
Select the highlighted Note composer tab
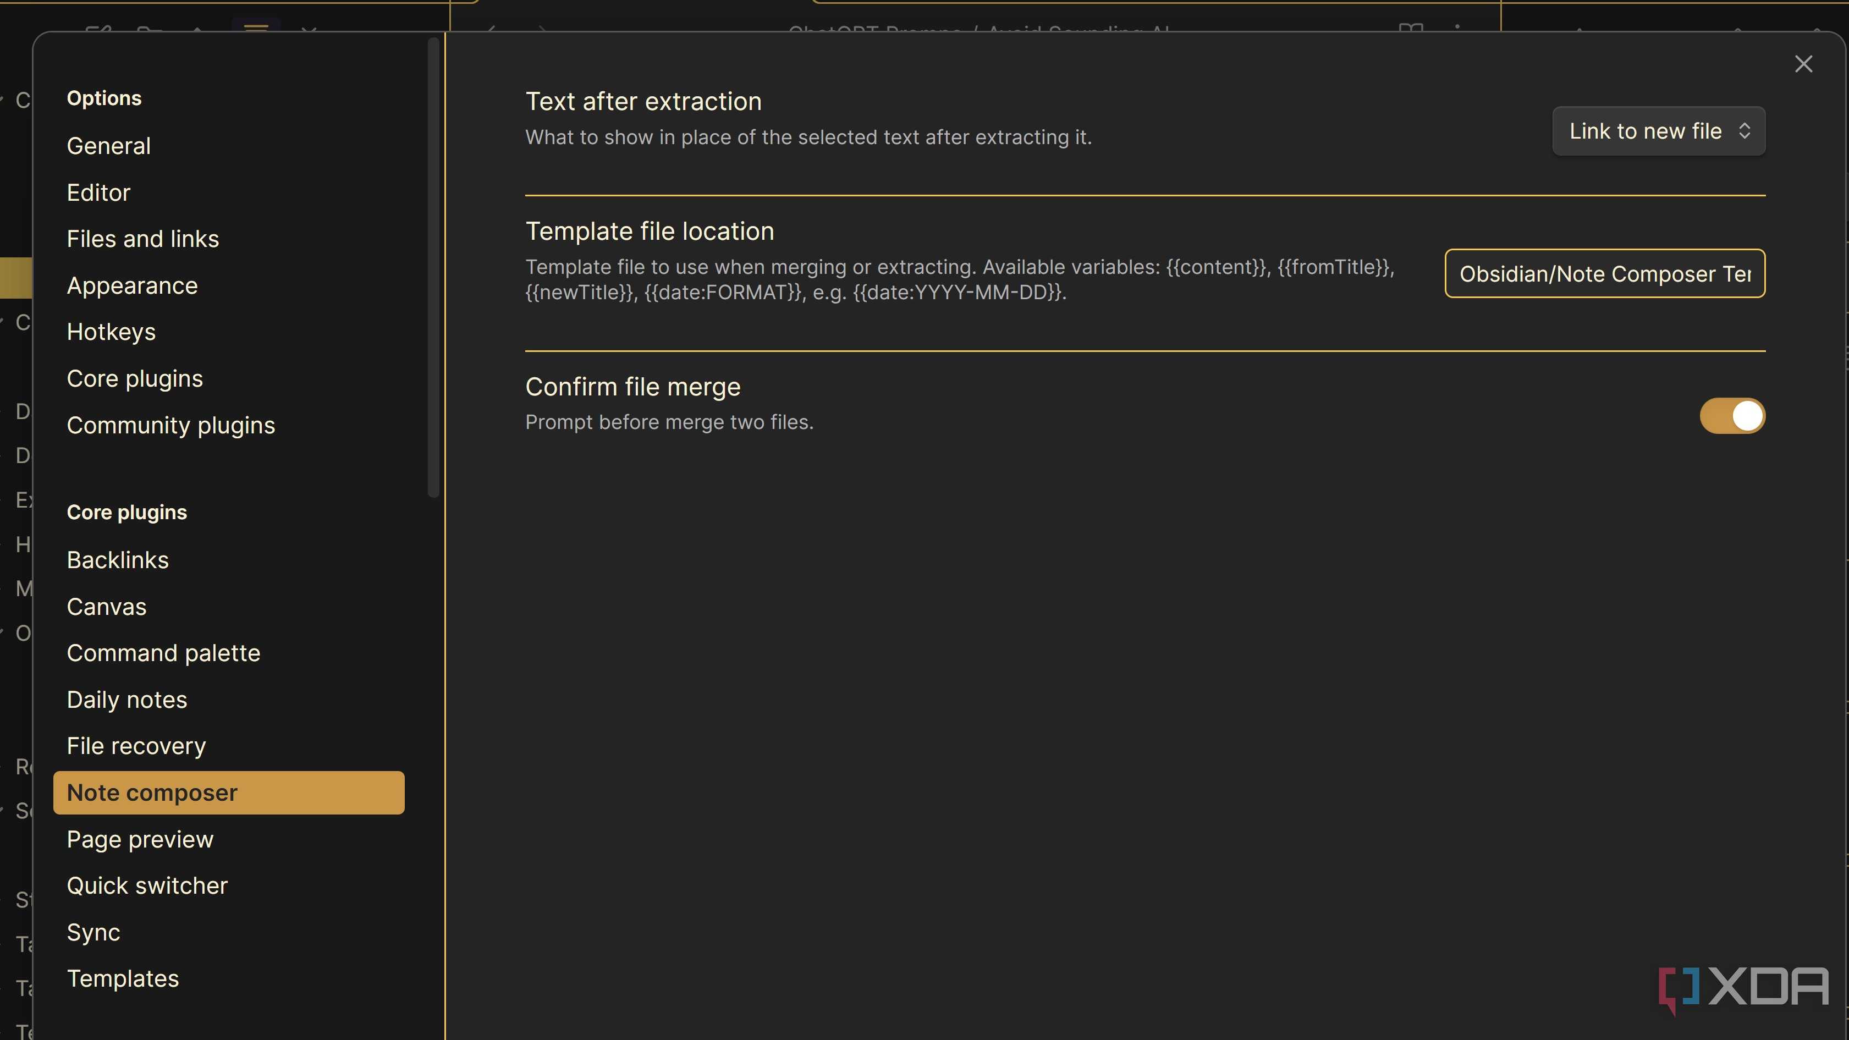pyautogui.click(x=228, y=793)
